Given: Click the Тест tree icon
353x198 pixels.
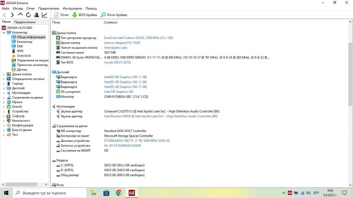Looking at the screenshot, I should click(x=9, y=135).
